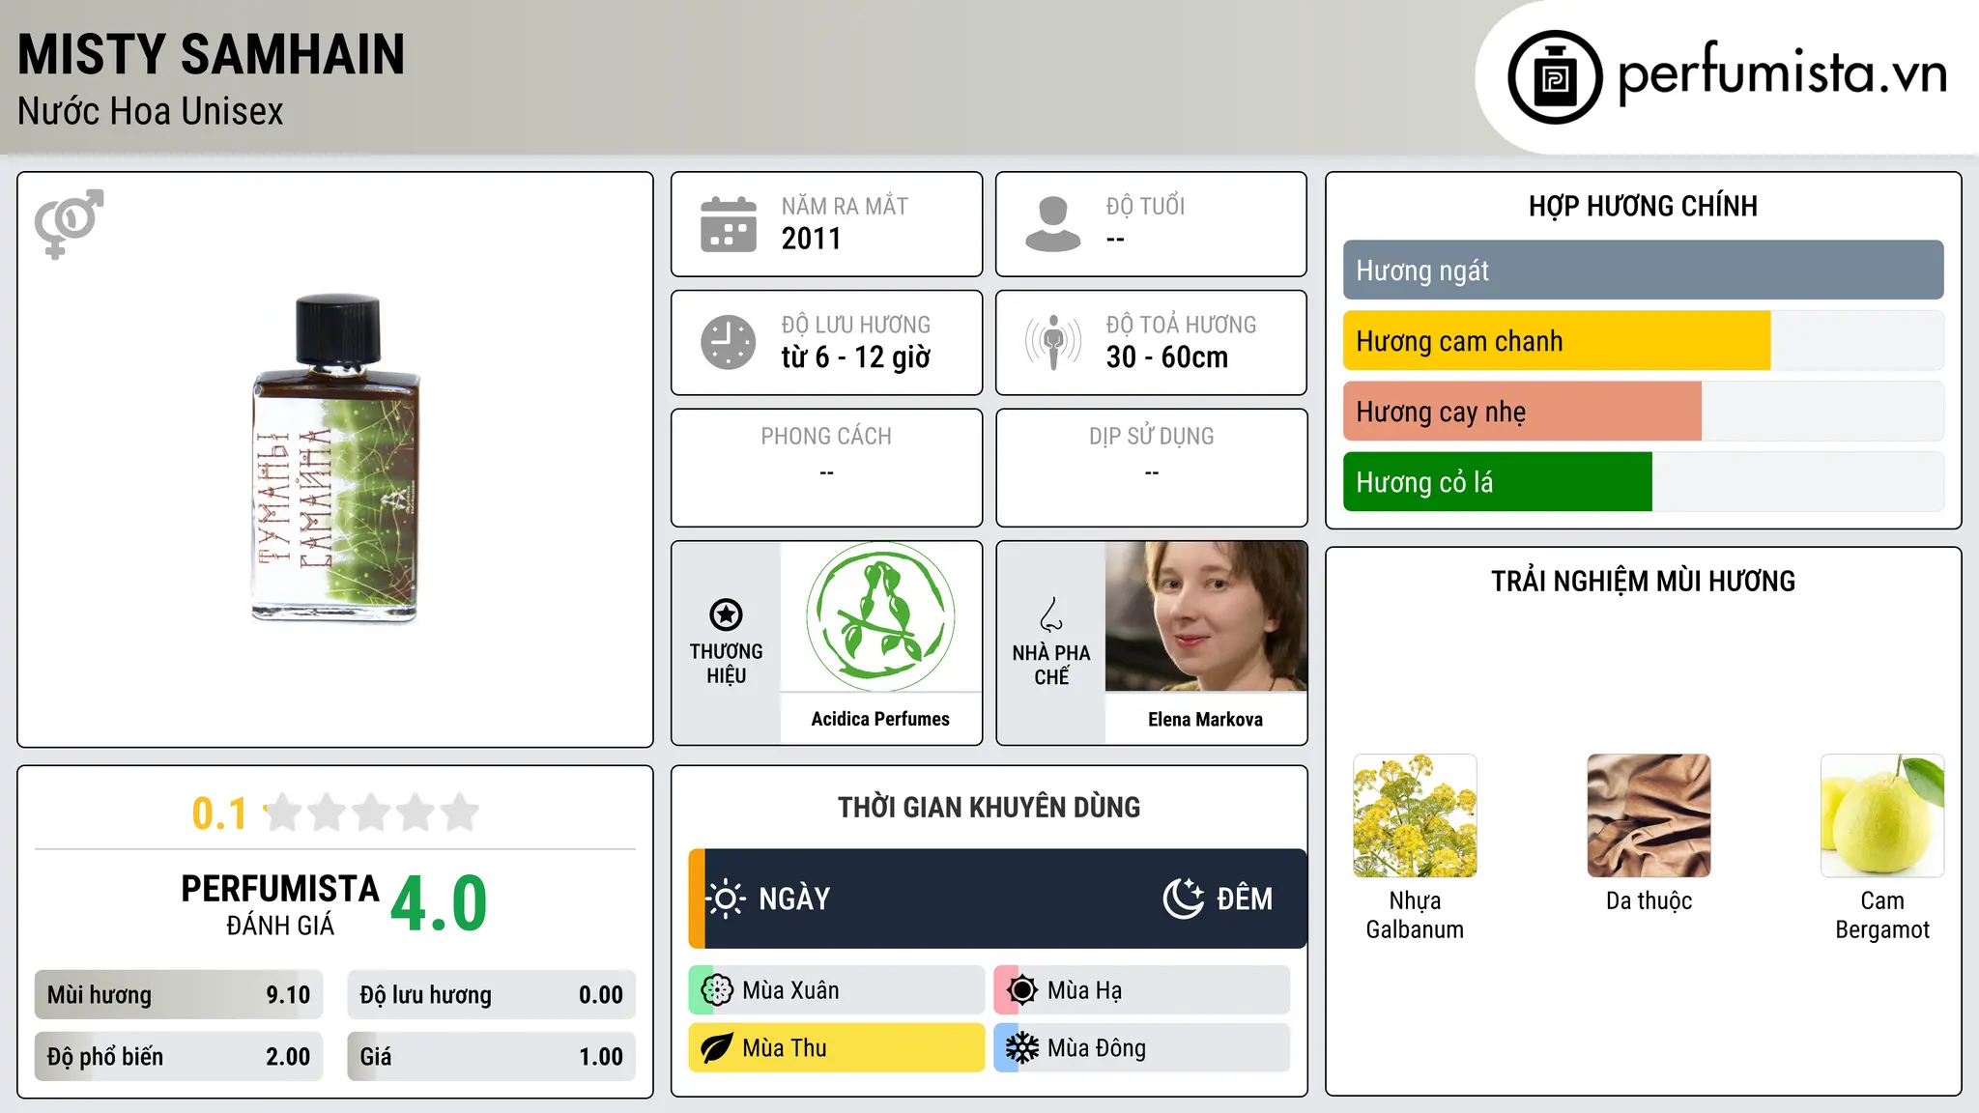Click the Hương ngát accord bar
The image size is (1979, 1113).
point(1643,271)
